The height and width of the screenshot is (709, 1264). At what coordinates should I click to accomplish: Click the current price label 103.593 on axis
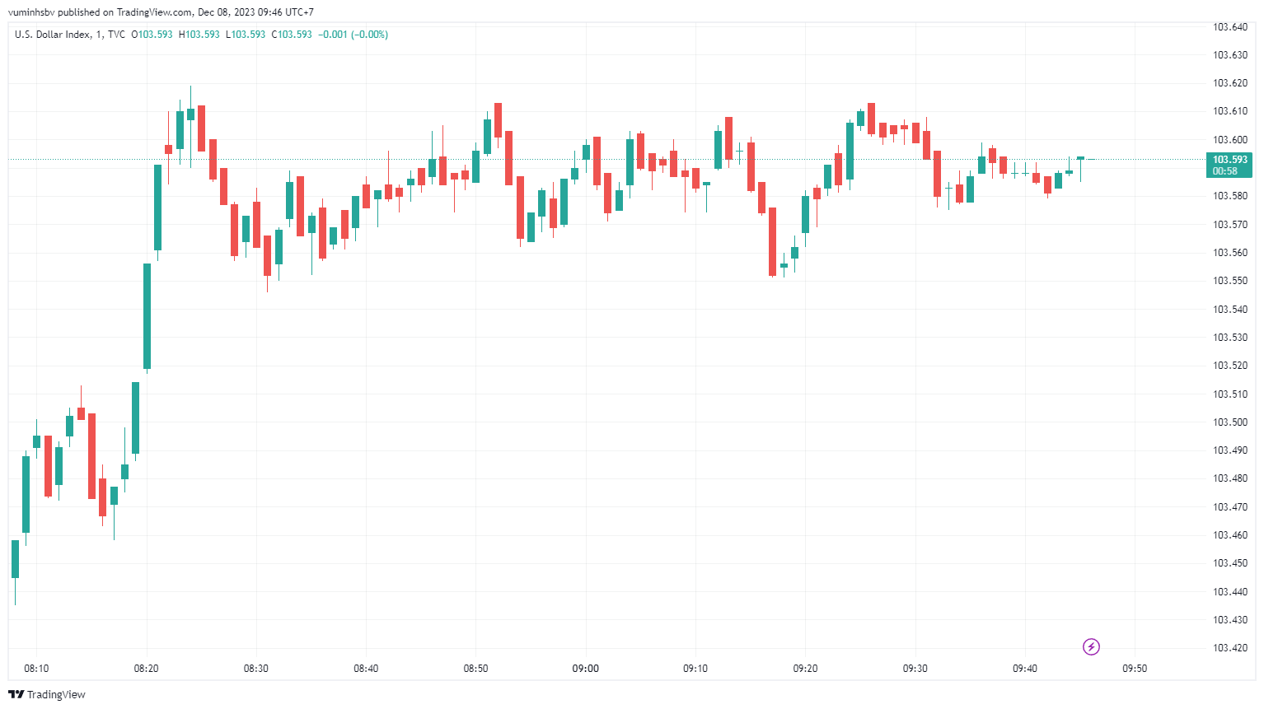[1229, 160]
